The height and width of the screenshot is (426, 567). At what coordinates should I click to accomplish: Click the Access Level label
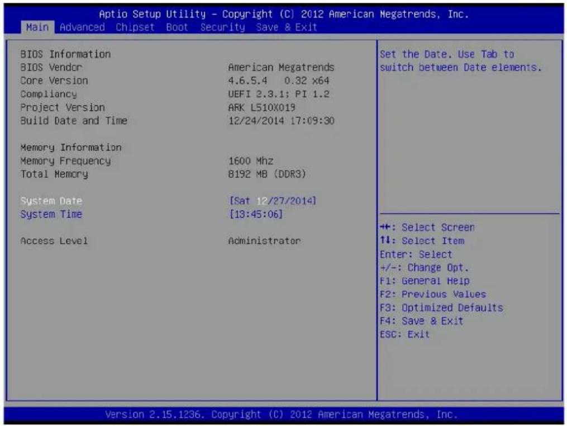[x=54, y=241]
